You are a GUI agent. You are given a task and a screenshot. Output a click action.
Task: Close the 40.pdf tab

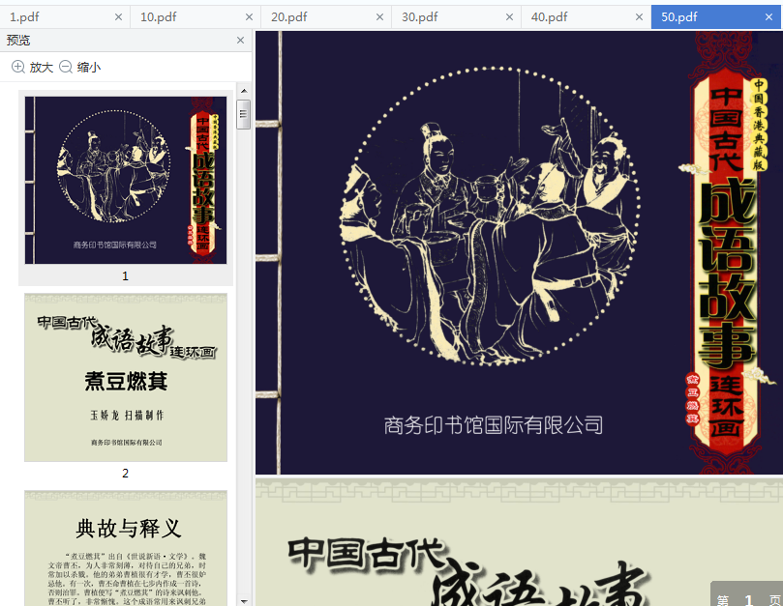(639, 17)
